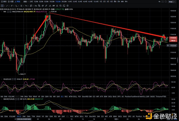Collapse the MACD(12,26,9) panel chevron
This screenshot has width=179, height=121.
click(2, 99)
